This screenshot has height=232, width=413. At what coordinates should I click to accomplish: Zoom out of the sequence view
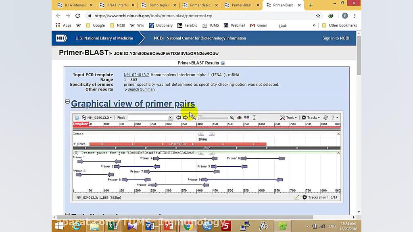[x=193, y=118]
